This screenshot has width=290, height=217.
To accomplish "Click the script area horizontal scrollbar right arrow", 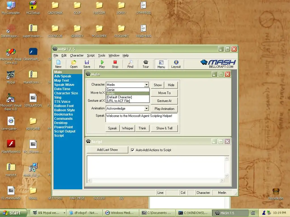I will click(x=222, y=181).
